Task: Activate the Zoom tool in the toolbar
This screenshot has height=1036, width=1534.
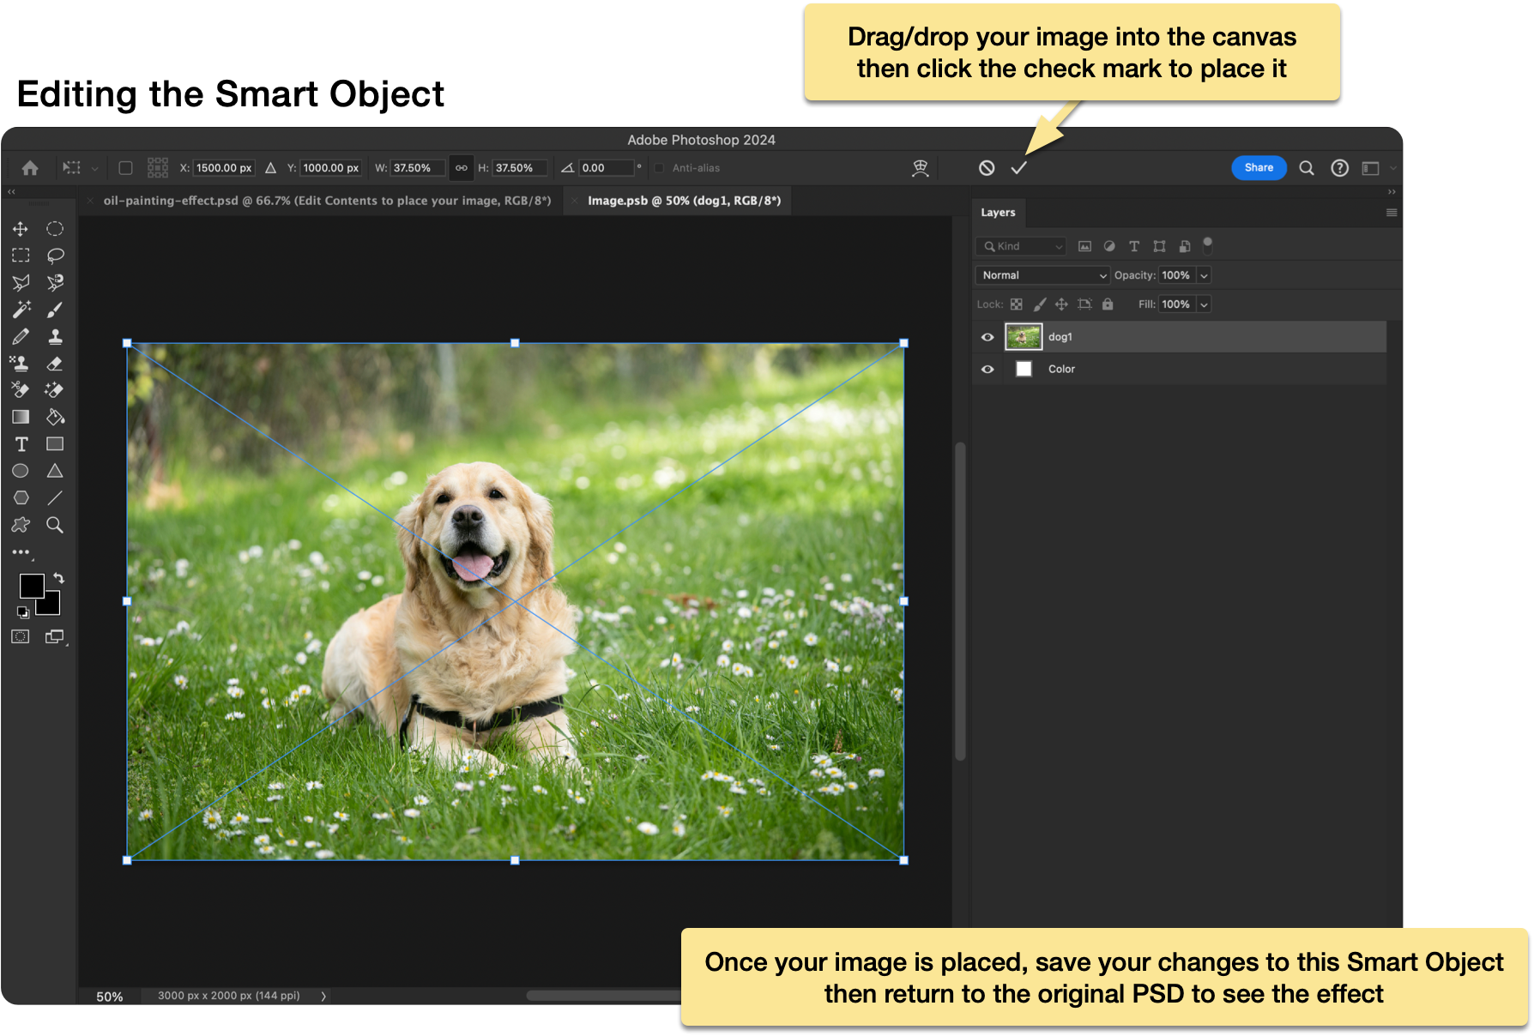Action: (x=55, y=525)
